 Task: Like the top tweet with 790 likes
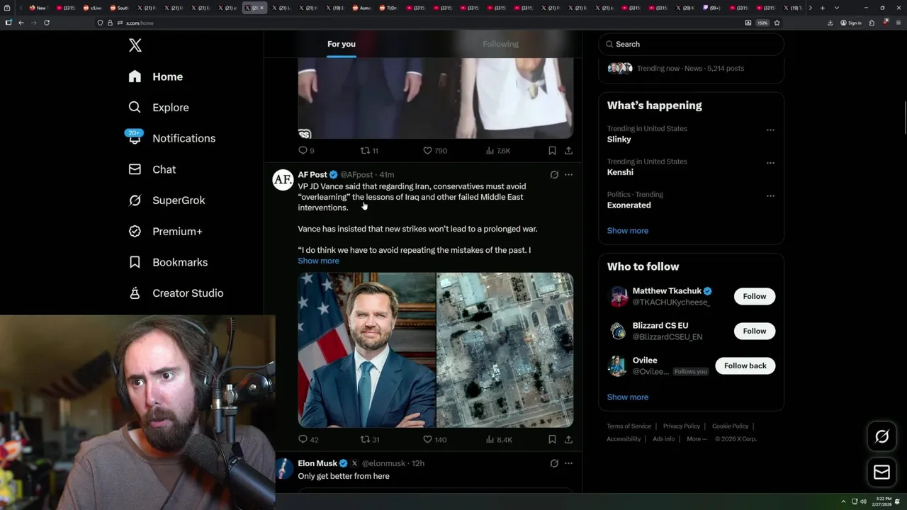[435, 150]
